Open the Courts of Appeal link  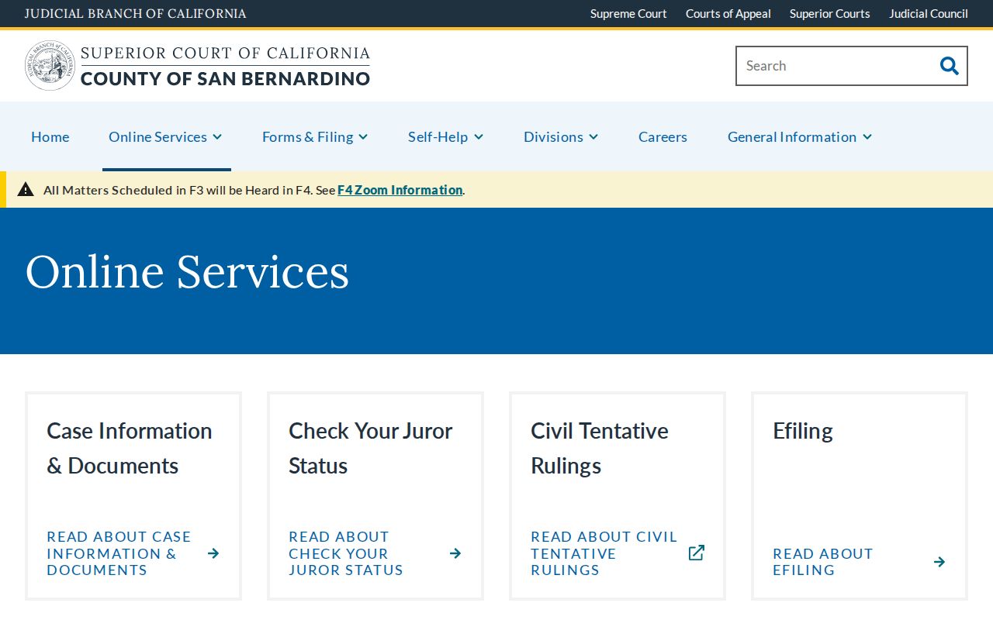click(728, 14)
